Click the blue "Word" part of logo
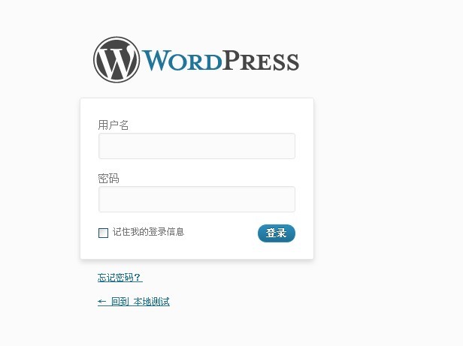This screenshot has width=463, height=346. (182, 61)
